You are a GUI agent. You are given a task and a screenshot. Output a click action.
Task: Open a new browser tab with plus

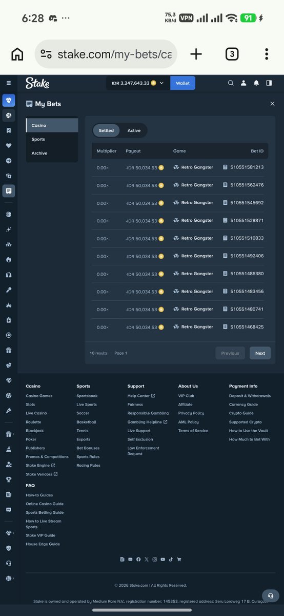coord(196,54)
